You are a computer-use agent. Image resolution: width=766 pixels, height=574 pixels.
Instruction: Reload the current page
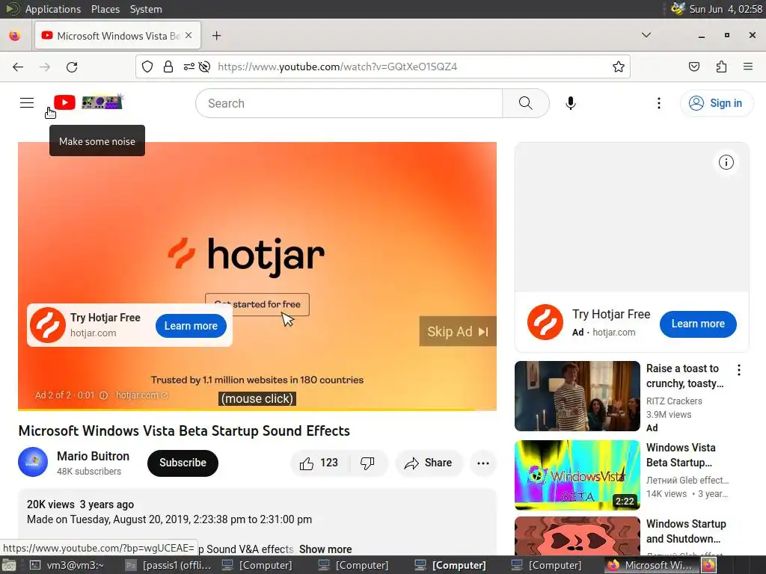(72, 67)
